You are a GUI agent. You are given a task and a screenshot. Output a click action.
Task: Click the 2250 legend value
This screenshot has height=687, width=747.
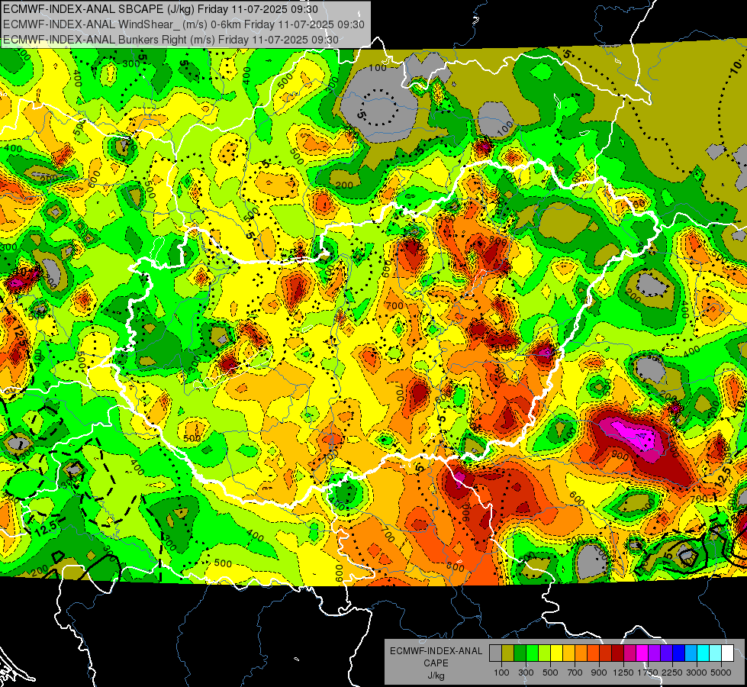673,672
